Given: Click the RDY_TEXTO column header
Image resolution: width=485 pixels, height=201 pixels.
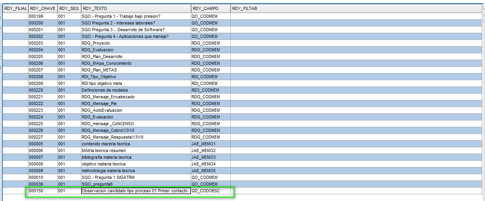Looking at the screenshot, I should (x=136, y=8).
